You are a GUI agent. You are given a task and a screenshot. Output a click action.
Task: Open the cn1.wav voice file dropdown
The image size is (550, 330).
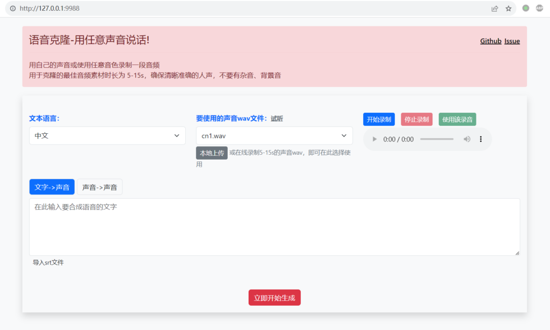tap(274, 135)
